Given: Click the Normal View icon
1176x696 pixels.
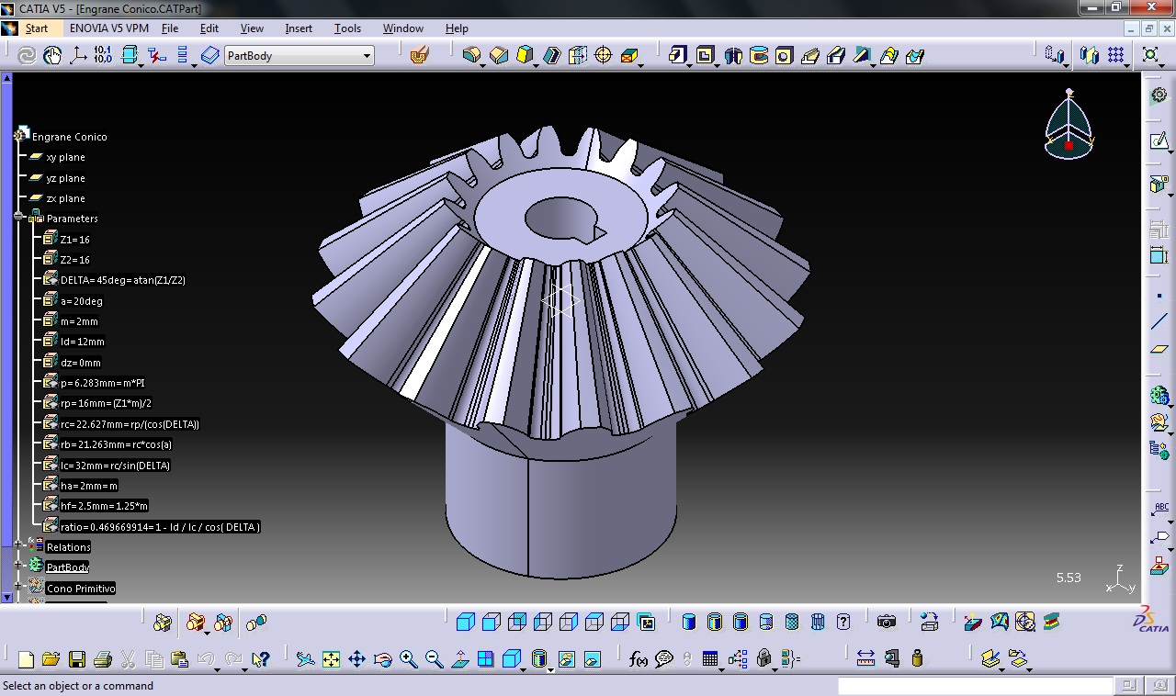Looking at the screenshot, I should (x=459, y=659).
